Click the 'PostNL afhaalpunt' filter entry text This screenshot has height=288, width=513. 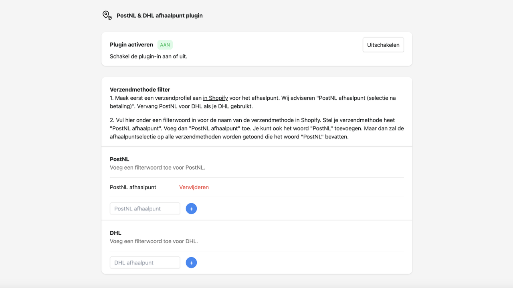point(133,187)
